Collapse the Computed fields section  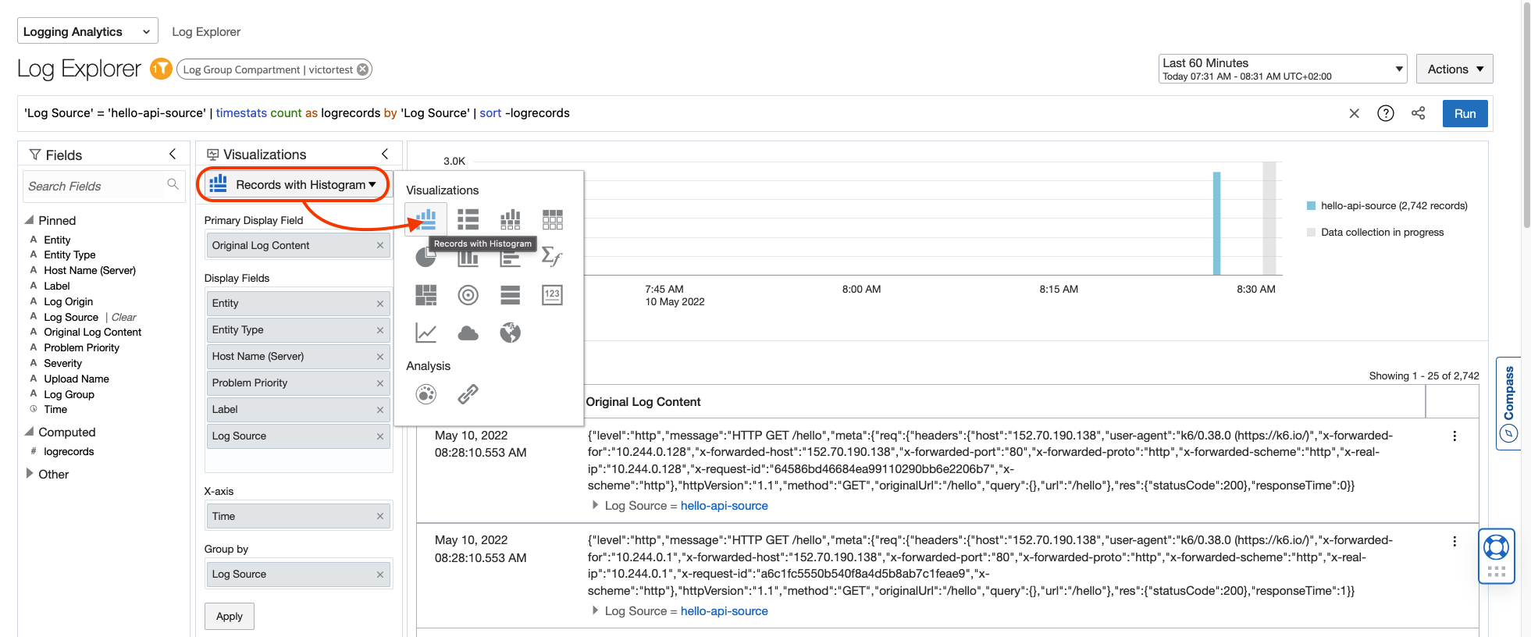click(x=29, y=432)
